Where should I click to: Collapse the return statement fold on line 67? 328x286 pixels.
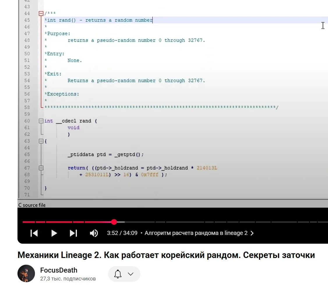[x=41, y=168]
